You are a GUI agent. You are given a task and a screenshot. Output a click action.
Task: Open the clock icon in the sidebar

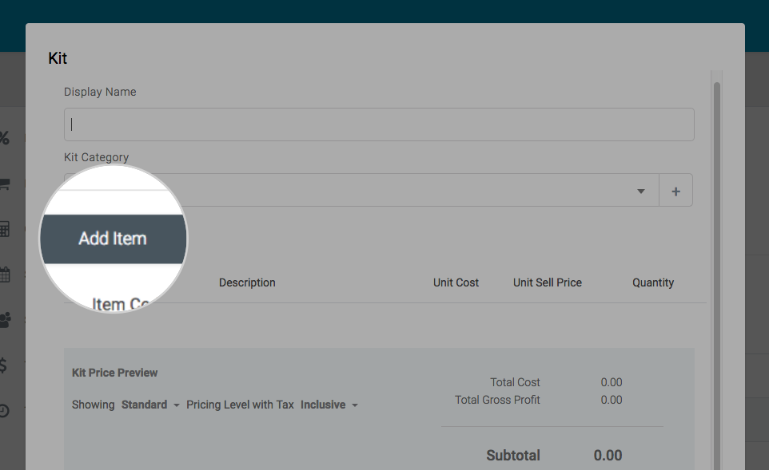click(x=4, y=411)
